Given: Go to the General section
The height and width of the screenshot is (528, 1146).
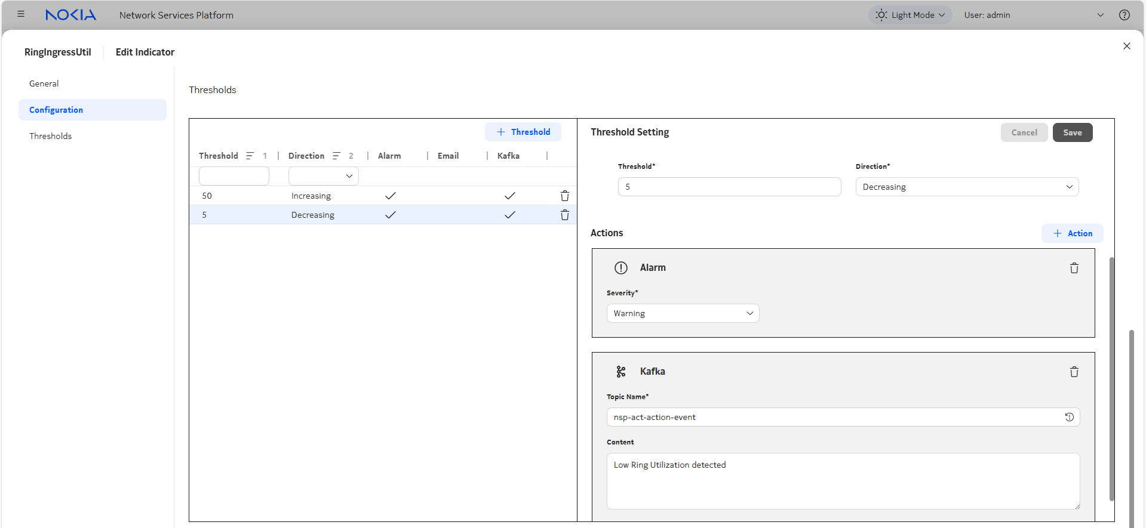Looking at the screenshot, I should click(x=44, y=84).
